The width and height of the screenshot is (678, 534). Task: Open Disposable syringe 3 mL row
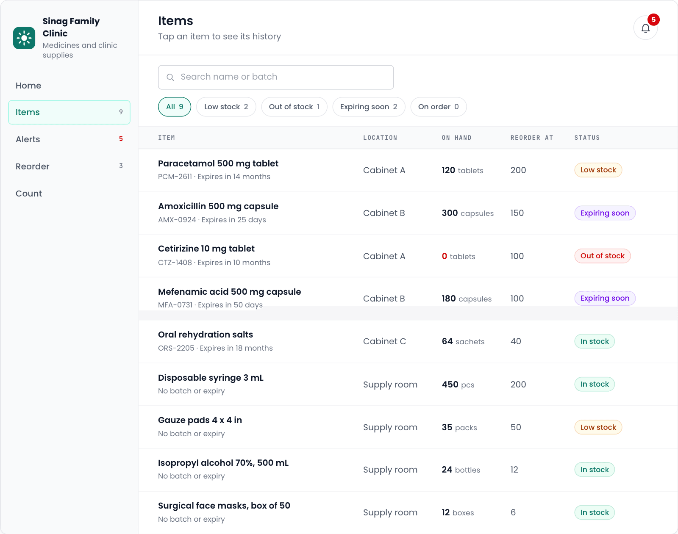click(408, 384)
